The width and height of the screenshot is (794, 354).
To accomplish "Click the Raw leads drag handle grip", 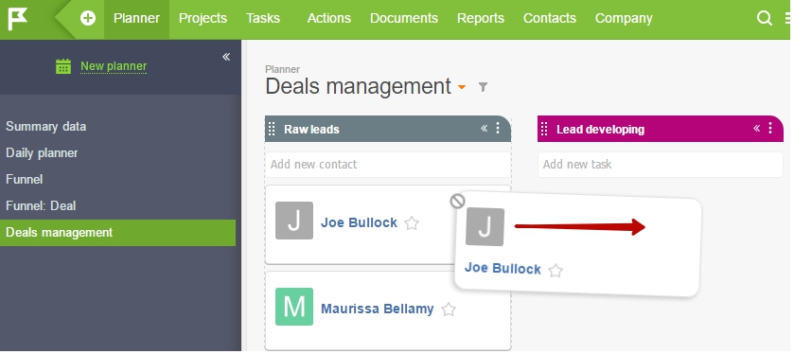I will [x=272, y=129].
